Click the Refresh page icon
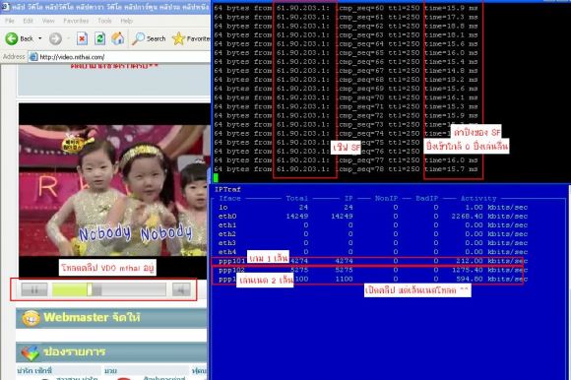 (99, 38)
